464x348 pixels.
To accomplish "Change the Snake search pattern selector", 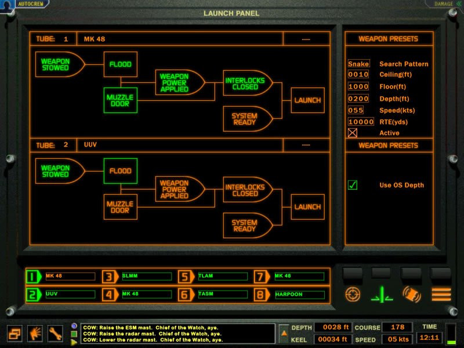I will click(x=358, y=64).
